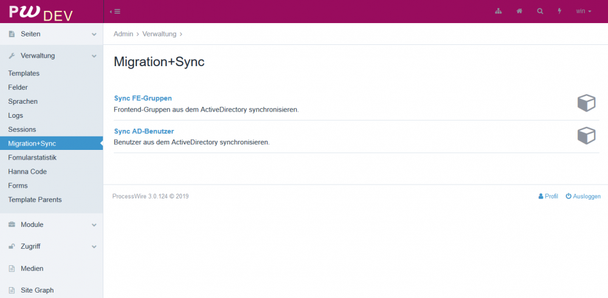Screen dimensions: 608x298
Task: Click the home icon in top bar
Action: point(519,12)
